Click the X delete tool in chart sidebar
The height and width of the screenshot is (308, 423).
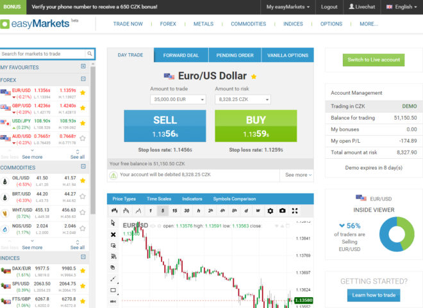(x=113, y=234)
